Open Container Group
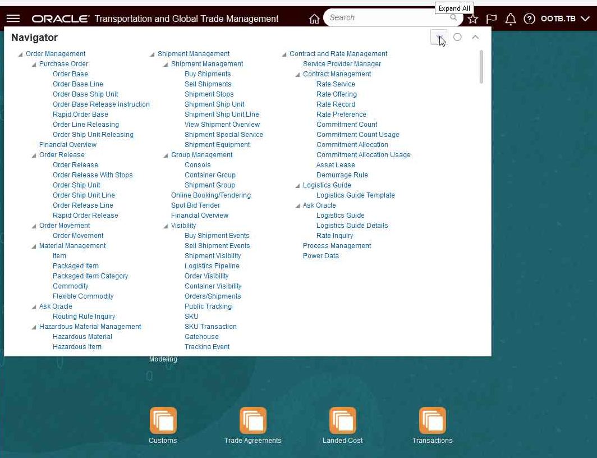This screenshot has height=458, width=597. pos(210,175)
